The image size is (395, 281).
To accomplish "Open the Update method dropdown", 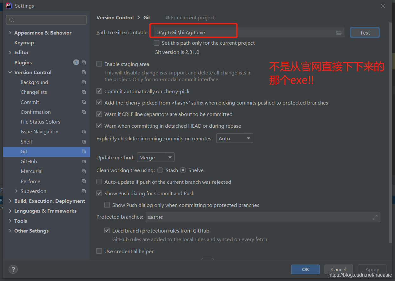I will (155, 157).
